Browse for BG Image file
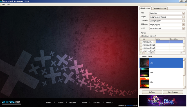The width and height of the screenshot is (187, 107). pos(183,25)
